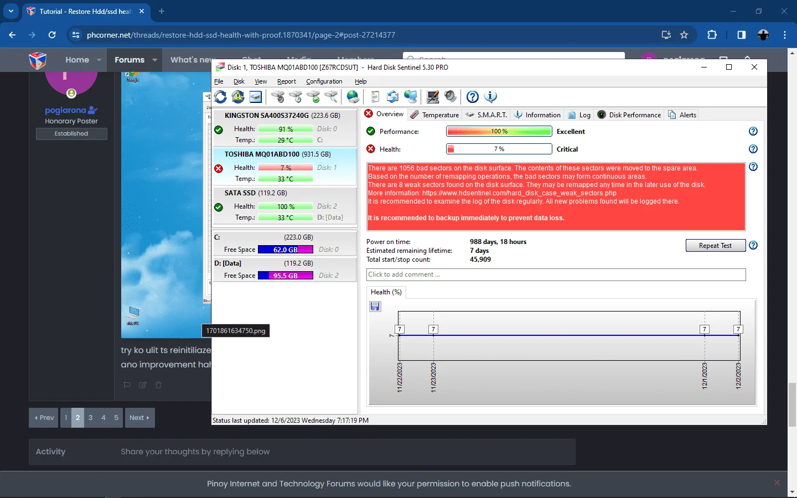
Task: Switch to the S.M.A.R.T. tab
Action: click(x=487, y=115)
